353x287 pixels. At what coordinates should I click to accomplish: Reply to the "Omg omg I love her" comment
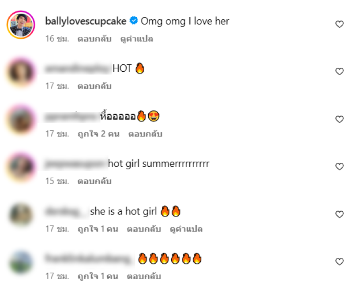(x=94, y=39)
